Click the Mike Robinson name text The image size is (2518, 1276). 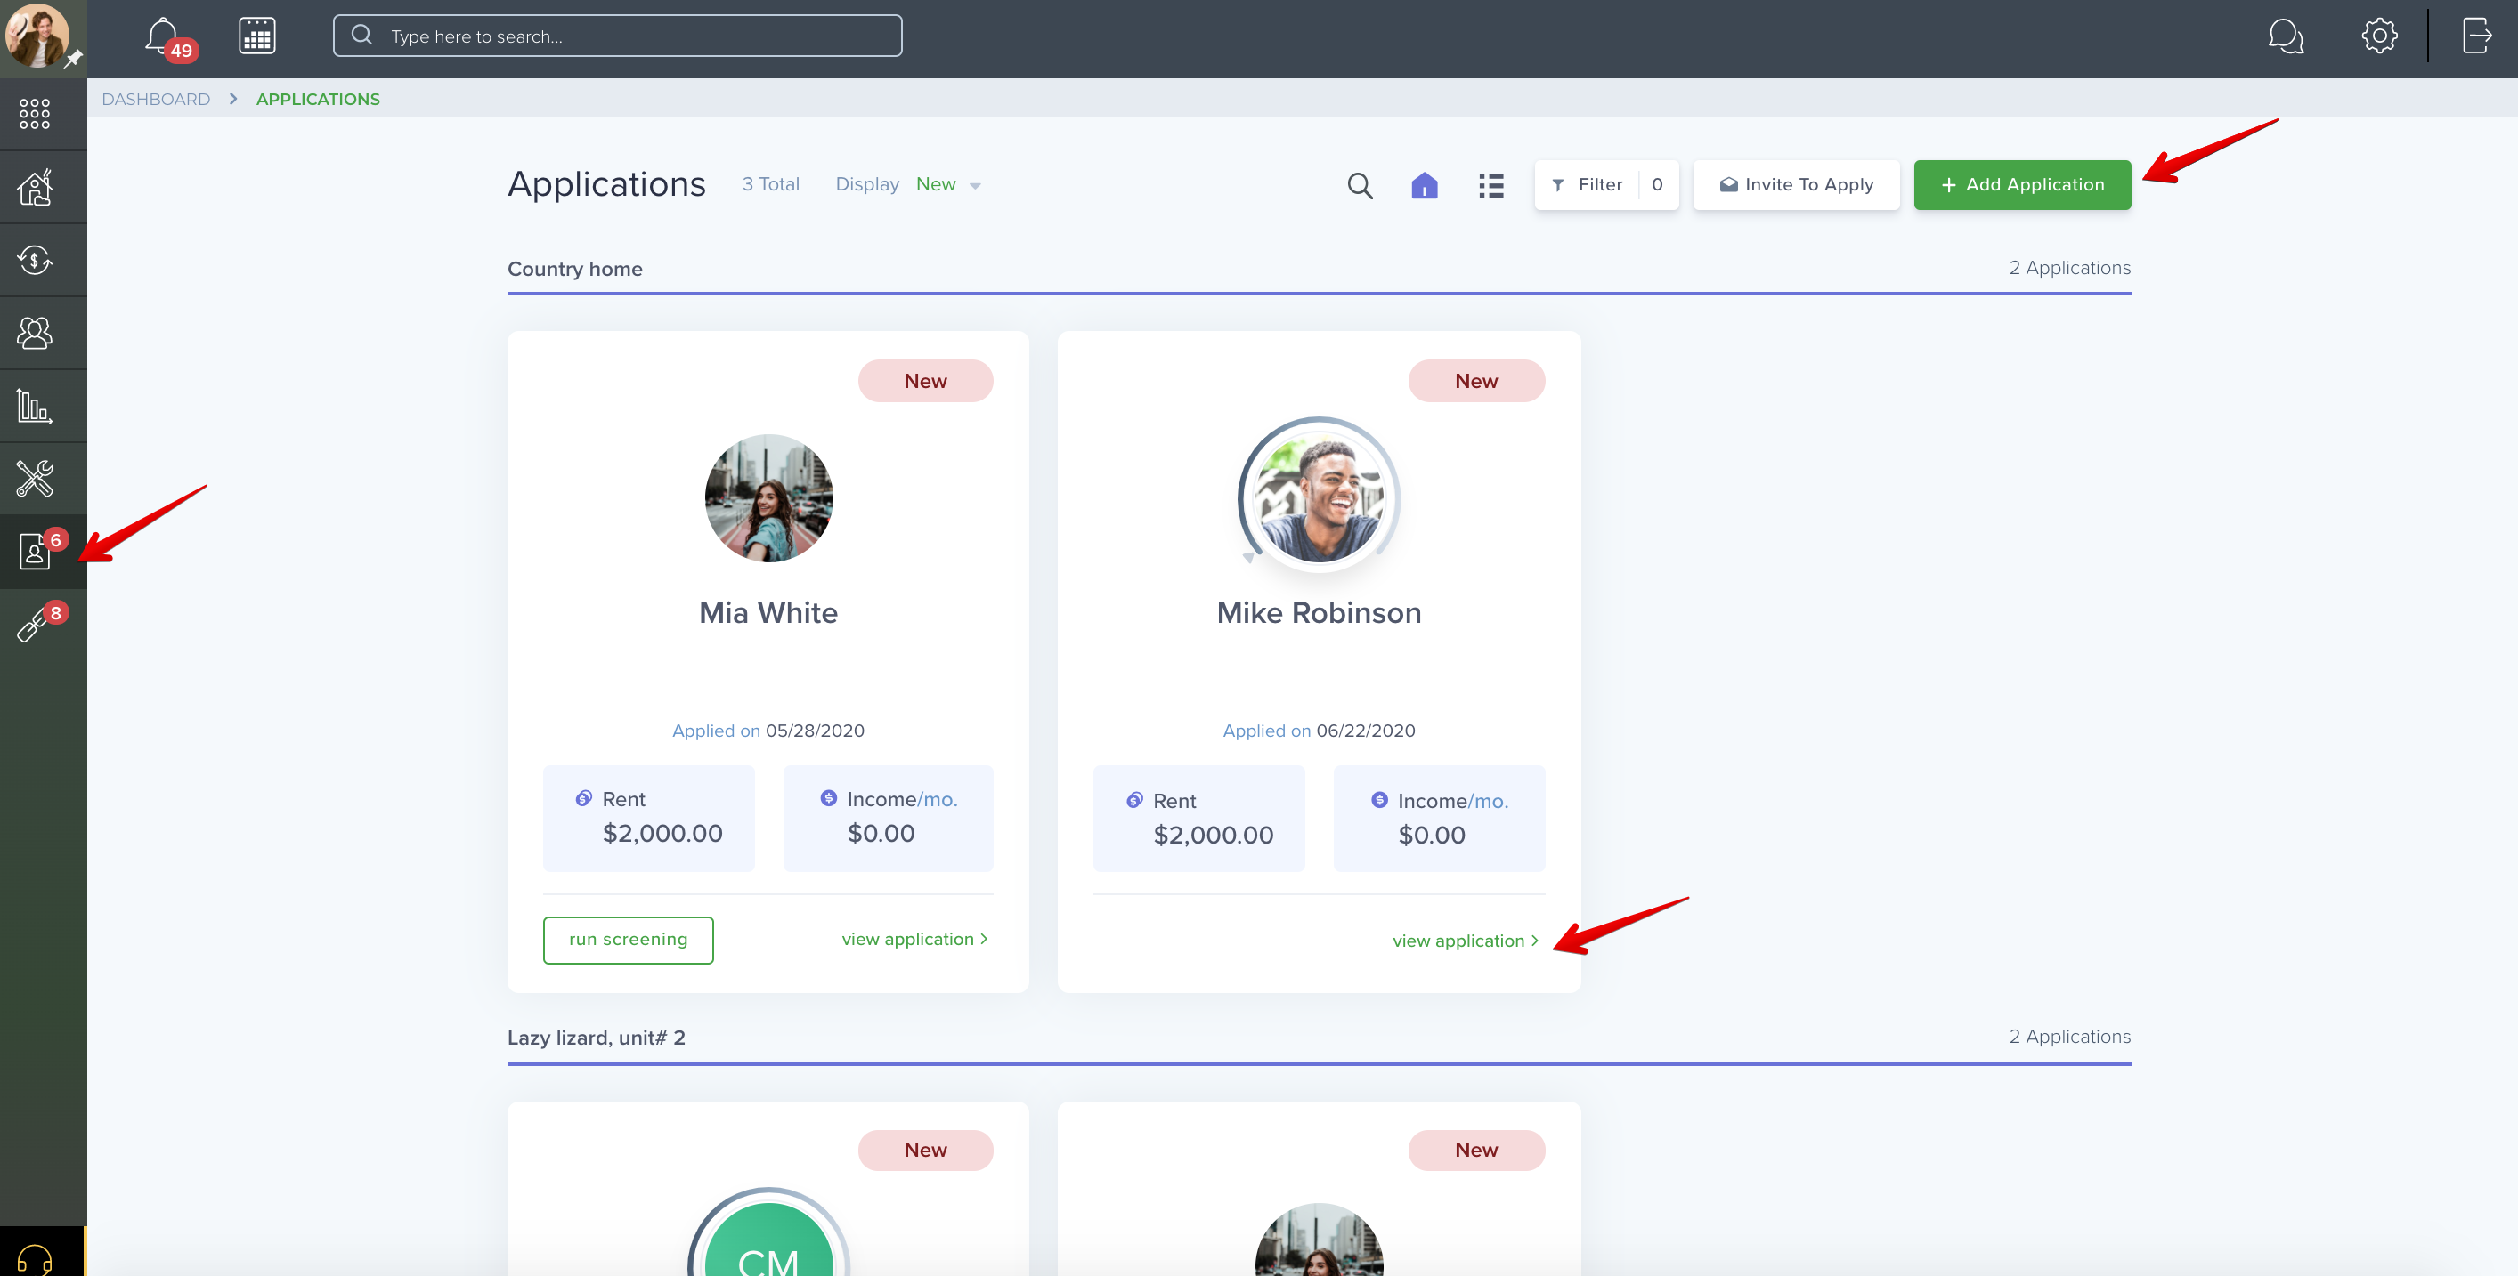(1319, 612)
